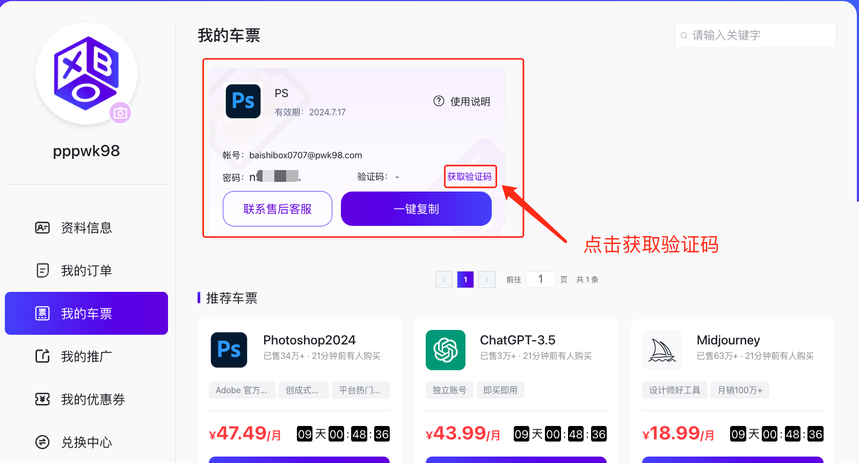Open the 我的推广 page
This screenshot has width=859, height=463.
[x=86, y=356]
